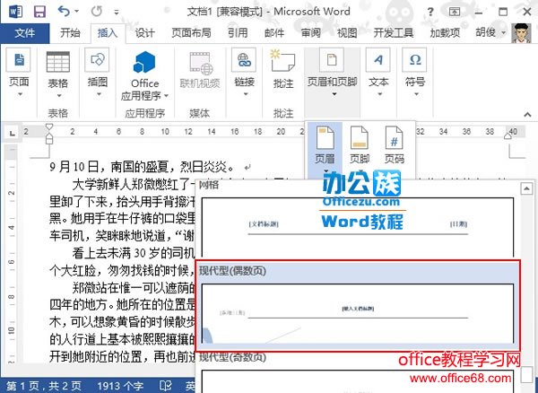The image size is (538, 393).
Task: Click the first line 9月10日，南国的盛夏
Action: tap(142, 167)
